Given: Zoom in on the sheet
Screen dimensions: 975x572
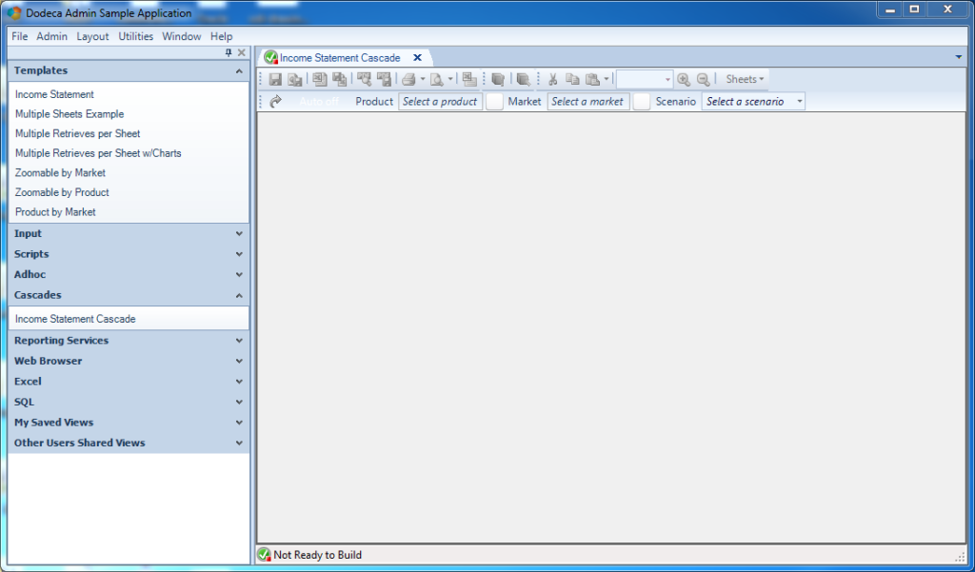Looking at the screenshot, I should coord(684,79).
